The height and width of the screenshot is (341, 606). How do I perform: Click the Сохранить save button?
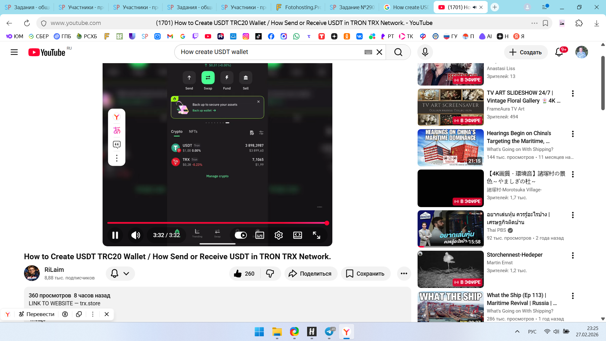(x=365, y=273)
